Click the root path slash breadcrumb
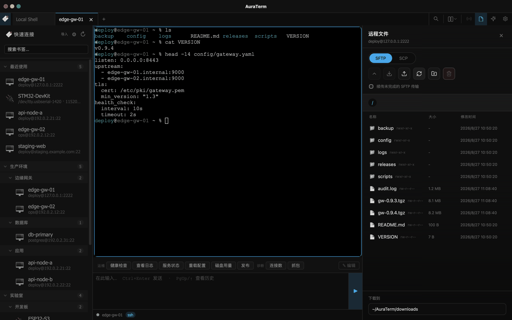 pyautogui.click(x=372, y=103)
